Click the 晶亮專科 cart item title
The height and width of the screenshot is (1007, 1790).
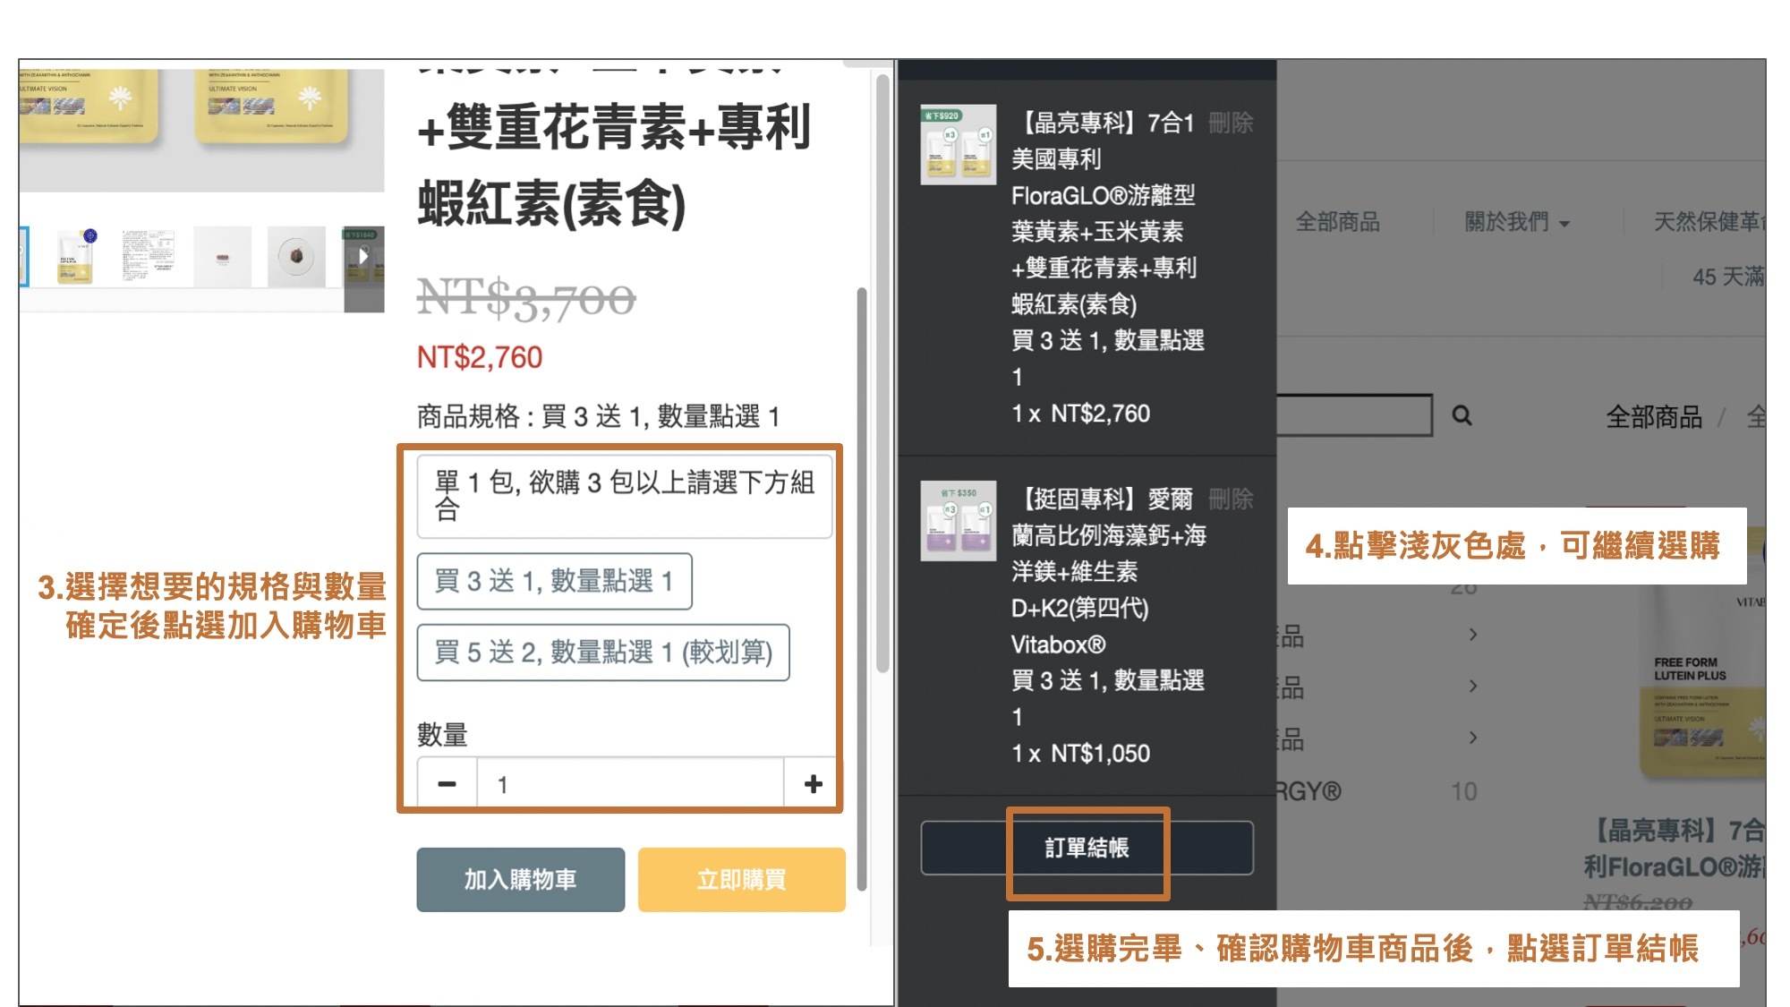(1108, 213)
